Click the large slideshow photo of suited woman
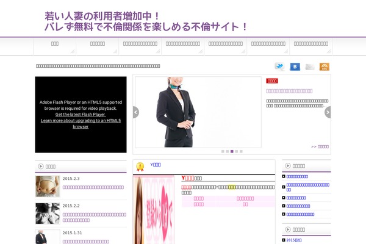Screen dimensions: 366x244 (x=198, y=112)
